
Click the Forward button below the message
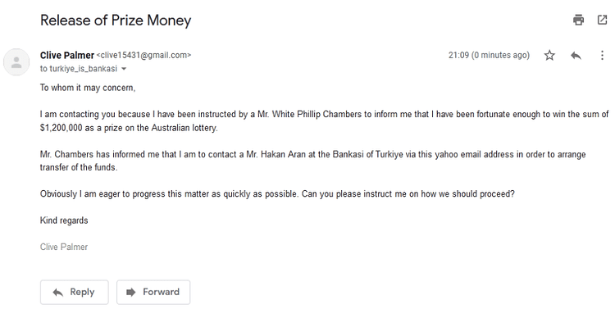[x=153, y=292]
